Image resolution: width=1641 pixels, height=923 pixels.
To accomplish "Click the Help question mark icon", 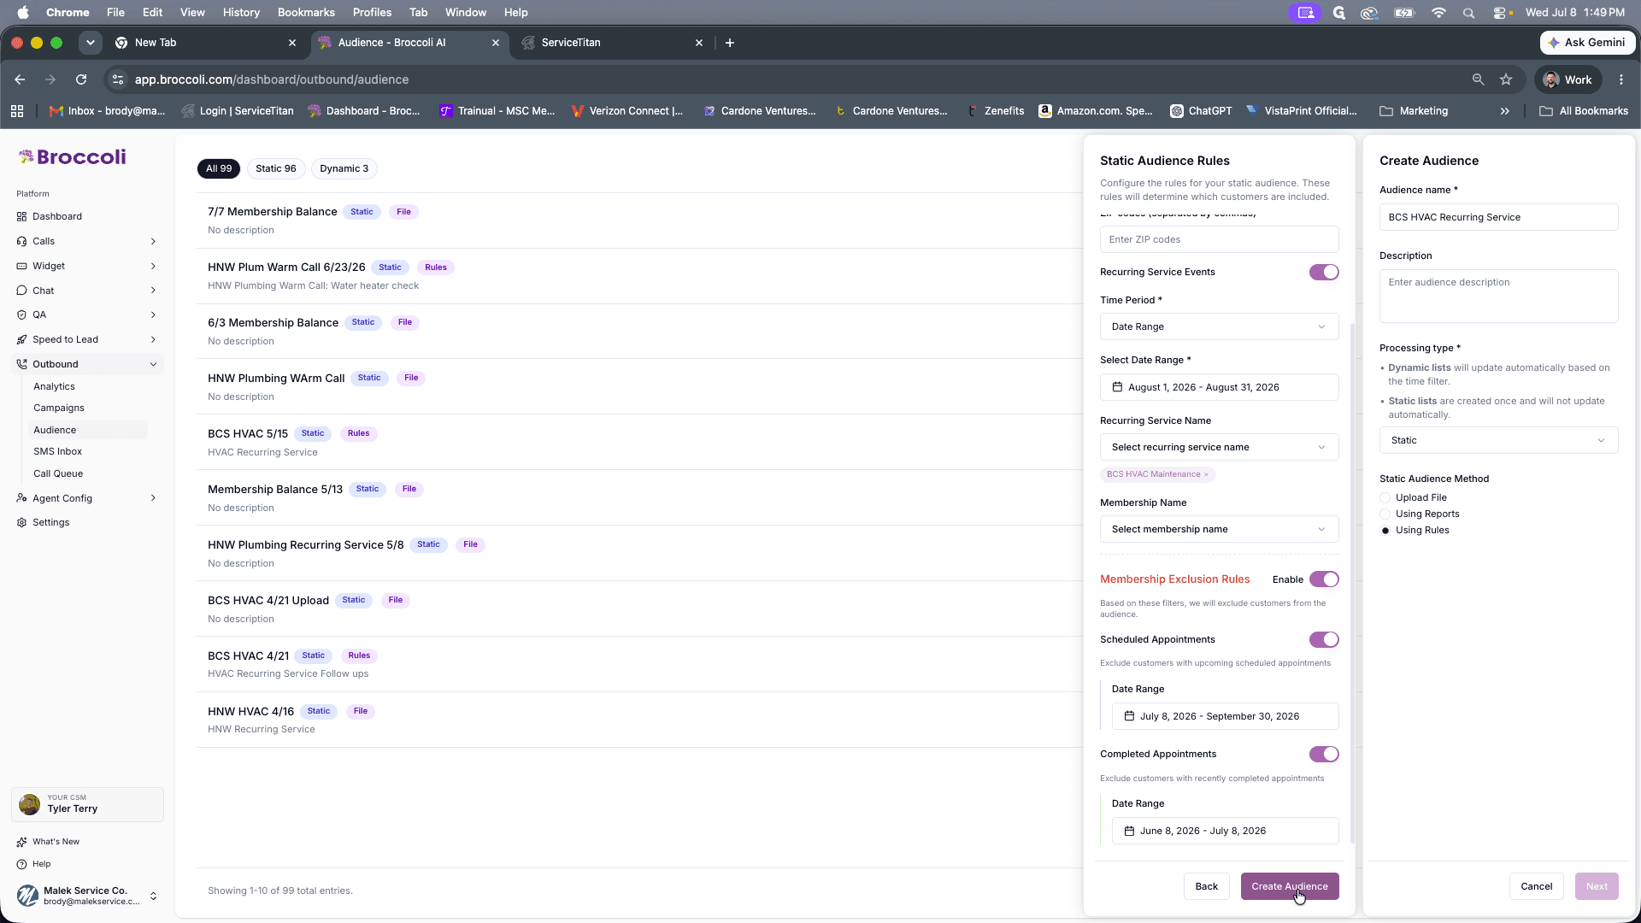I will [x=21, y=864].
